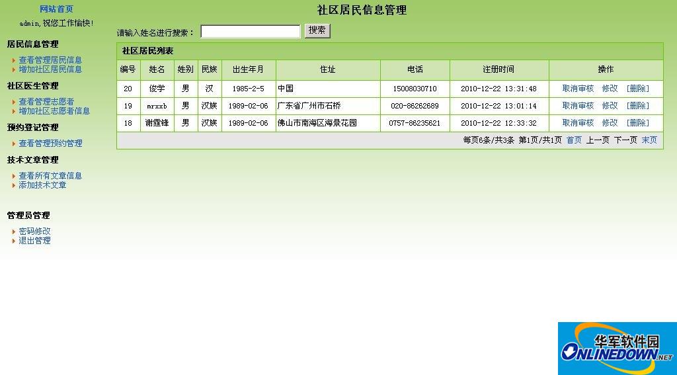The height and width of the screenshot is (375, 677).
Task: Click the 社区居民信息管理 page title
Action: pyautogui.click(x=362, y=10)
